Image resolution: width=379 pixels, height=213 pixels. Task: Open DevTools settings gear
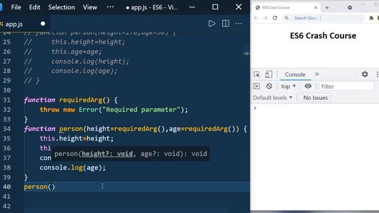(x=365, y=74)
